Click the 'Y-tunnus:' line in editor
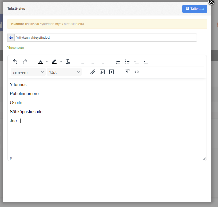 click(19, 84)
